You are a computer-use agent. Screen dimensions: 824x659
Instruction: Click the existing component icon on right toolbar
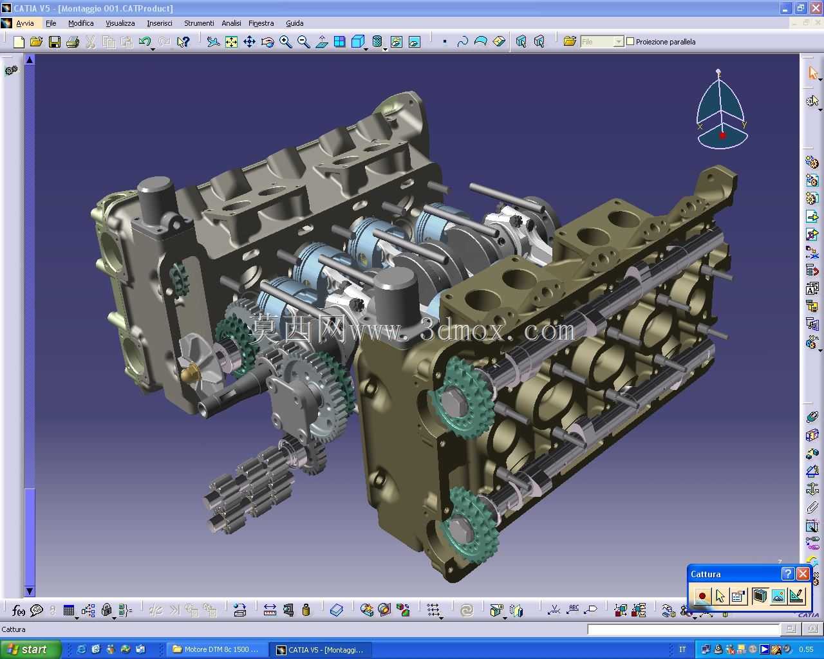tap(812, 217)
